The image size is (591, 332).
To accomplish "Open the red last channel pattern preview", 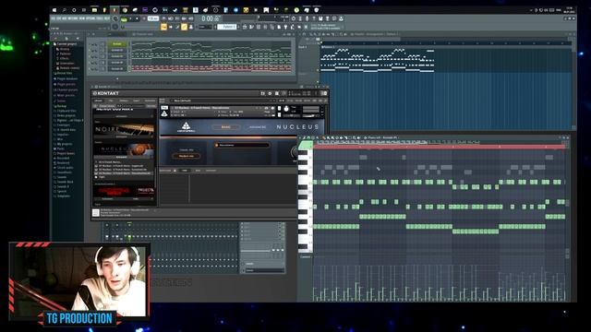I will 211,69.
